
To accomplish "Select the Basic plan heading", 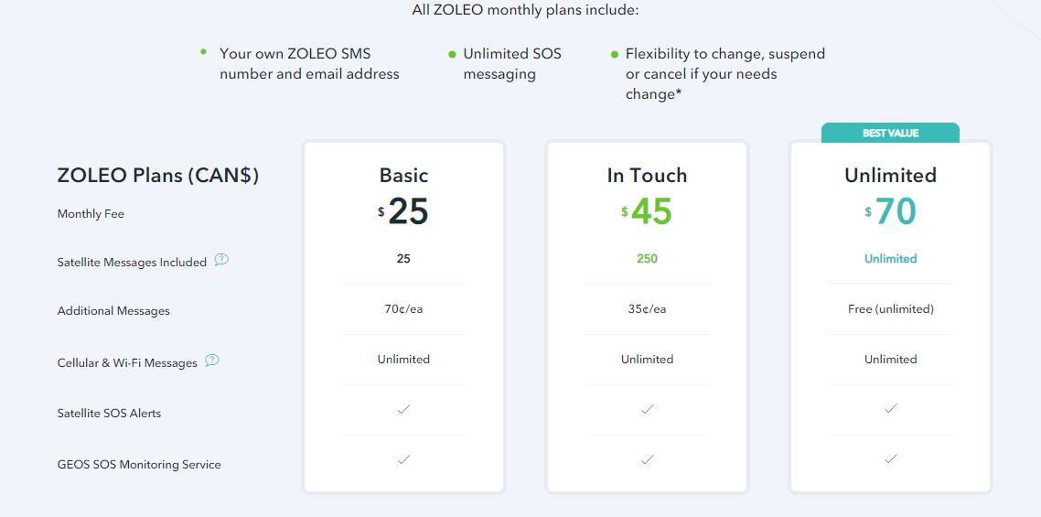I will (403, 175).
